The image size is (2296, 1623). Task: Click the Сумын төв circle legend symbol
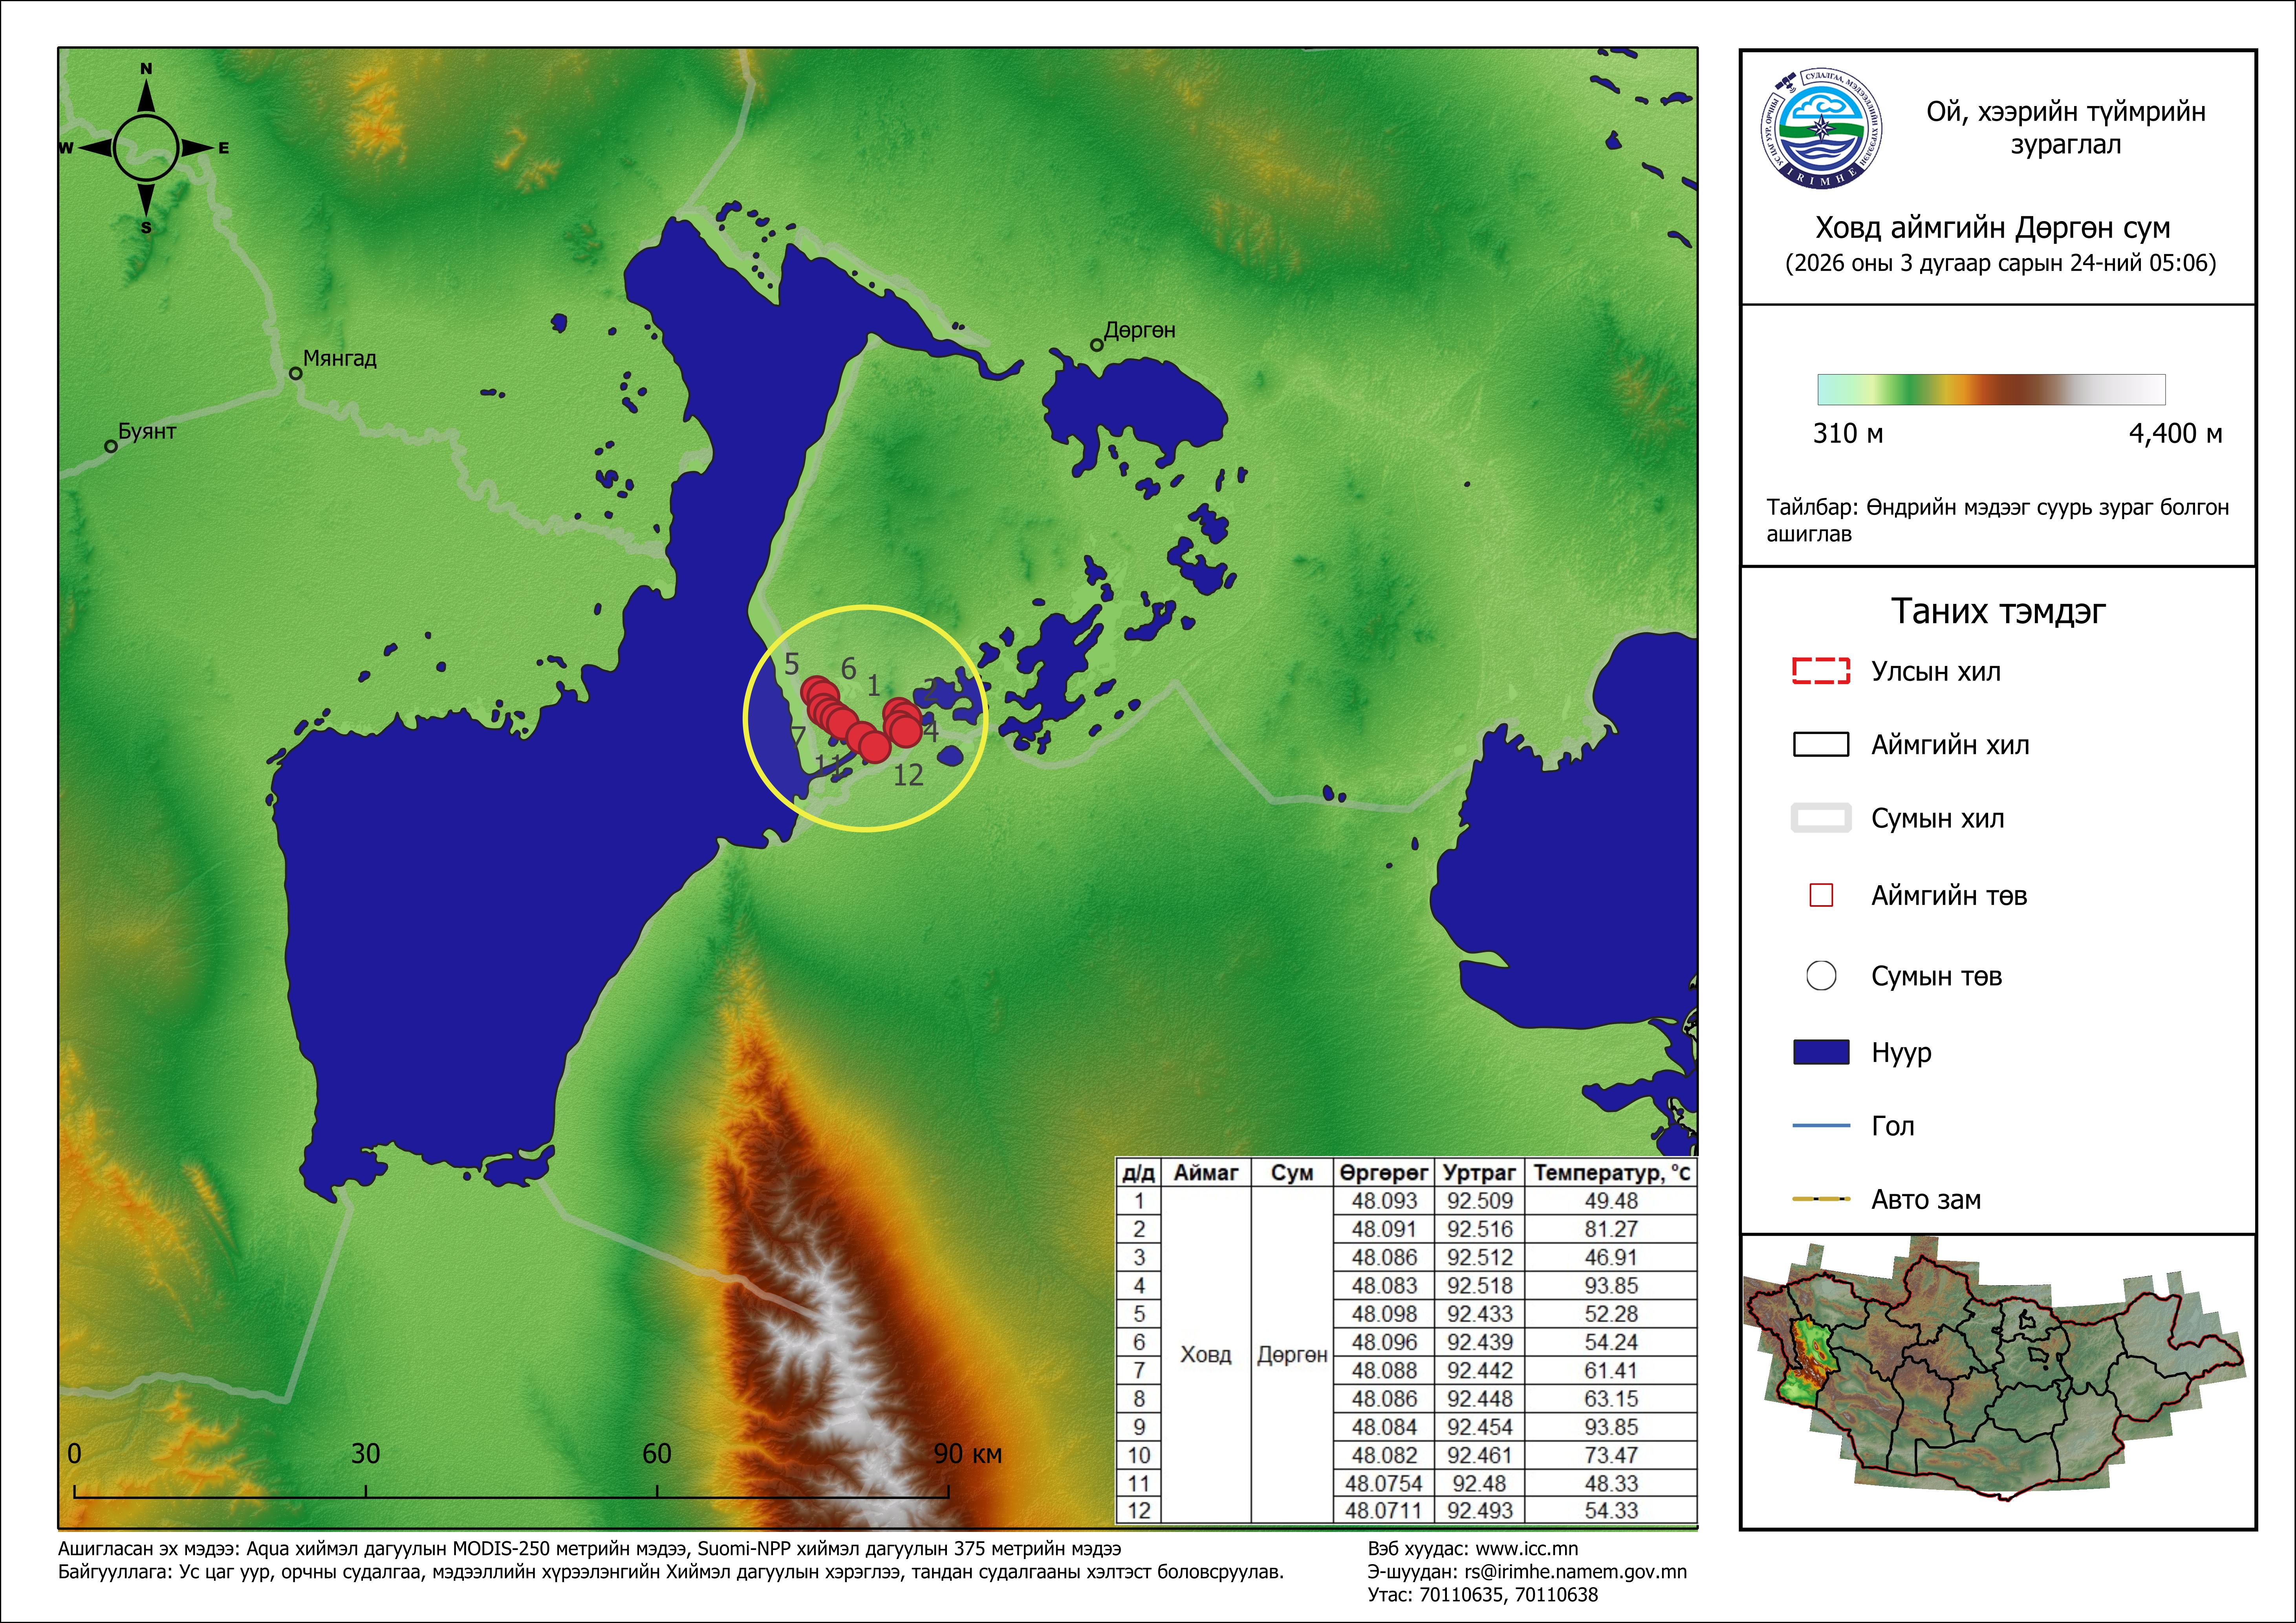(x=1821, y=975)
